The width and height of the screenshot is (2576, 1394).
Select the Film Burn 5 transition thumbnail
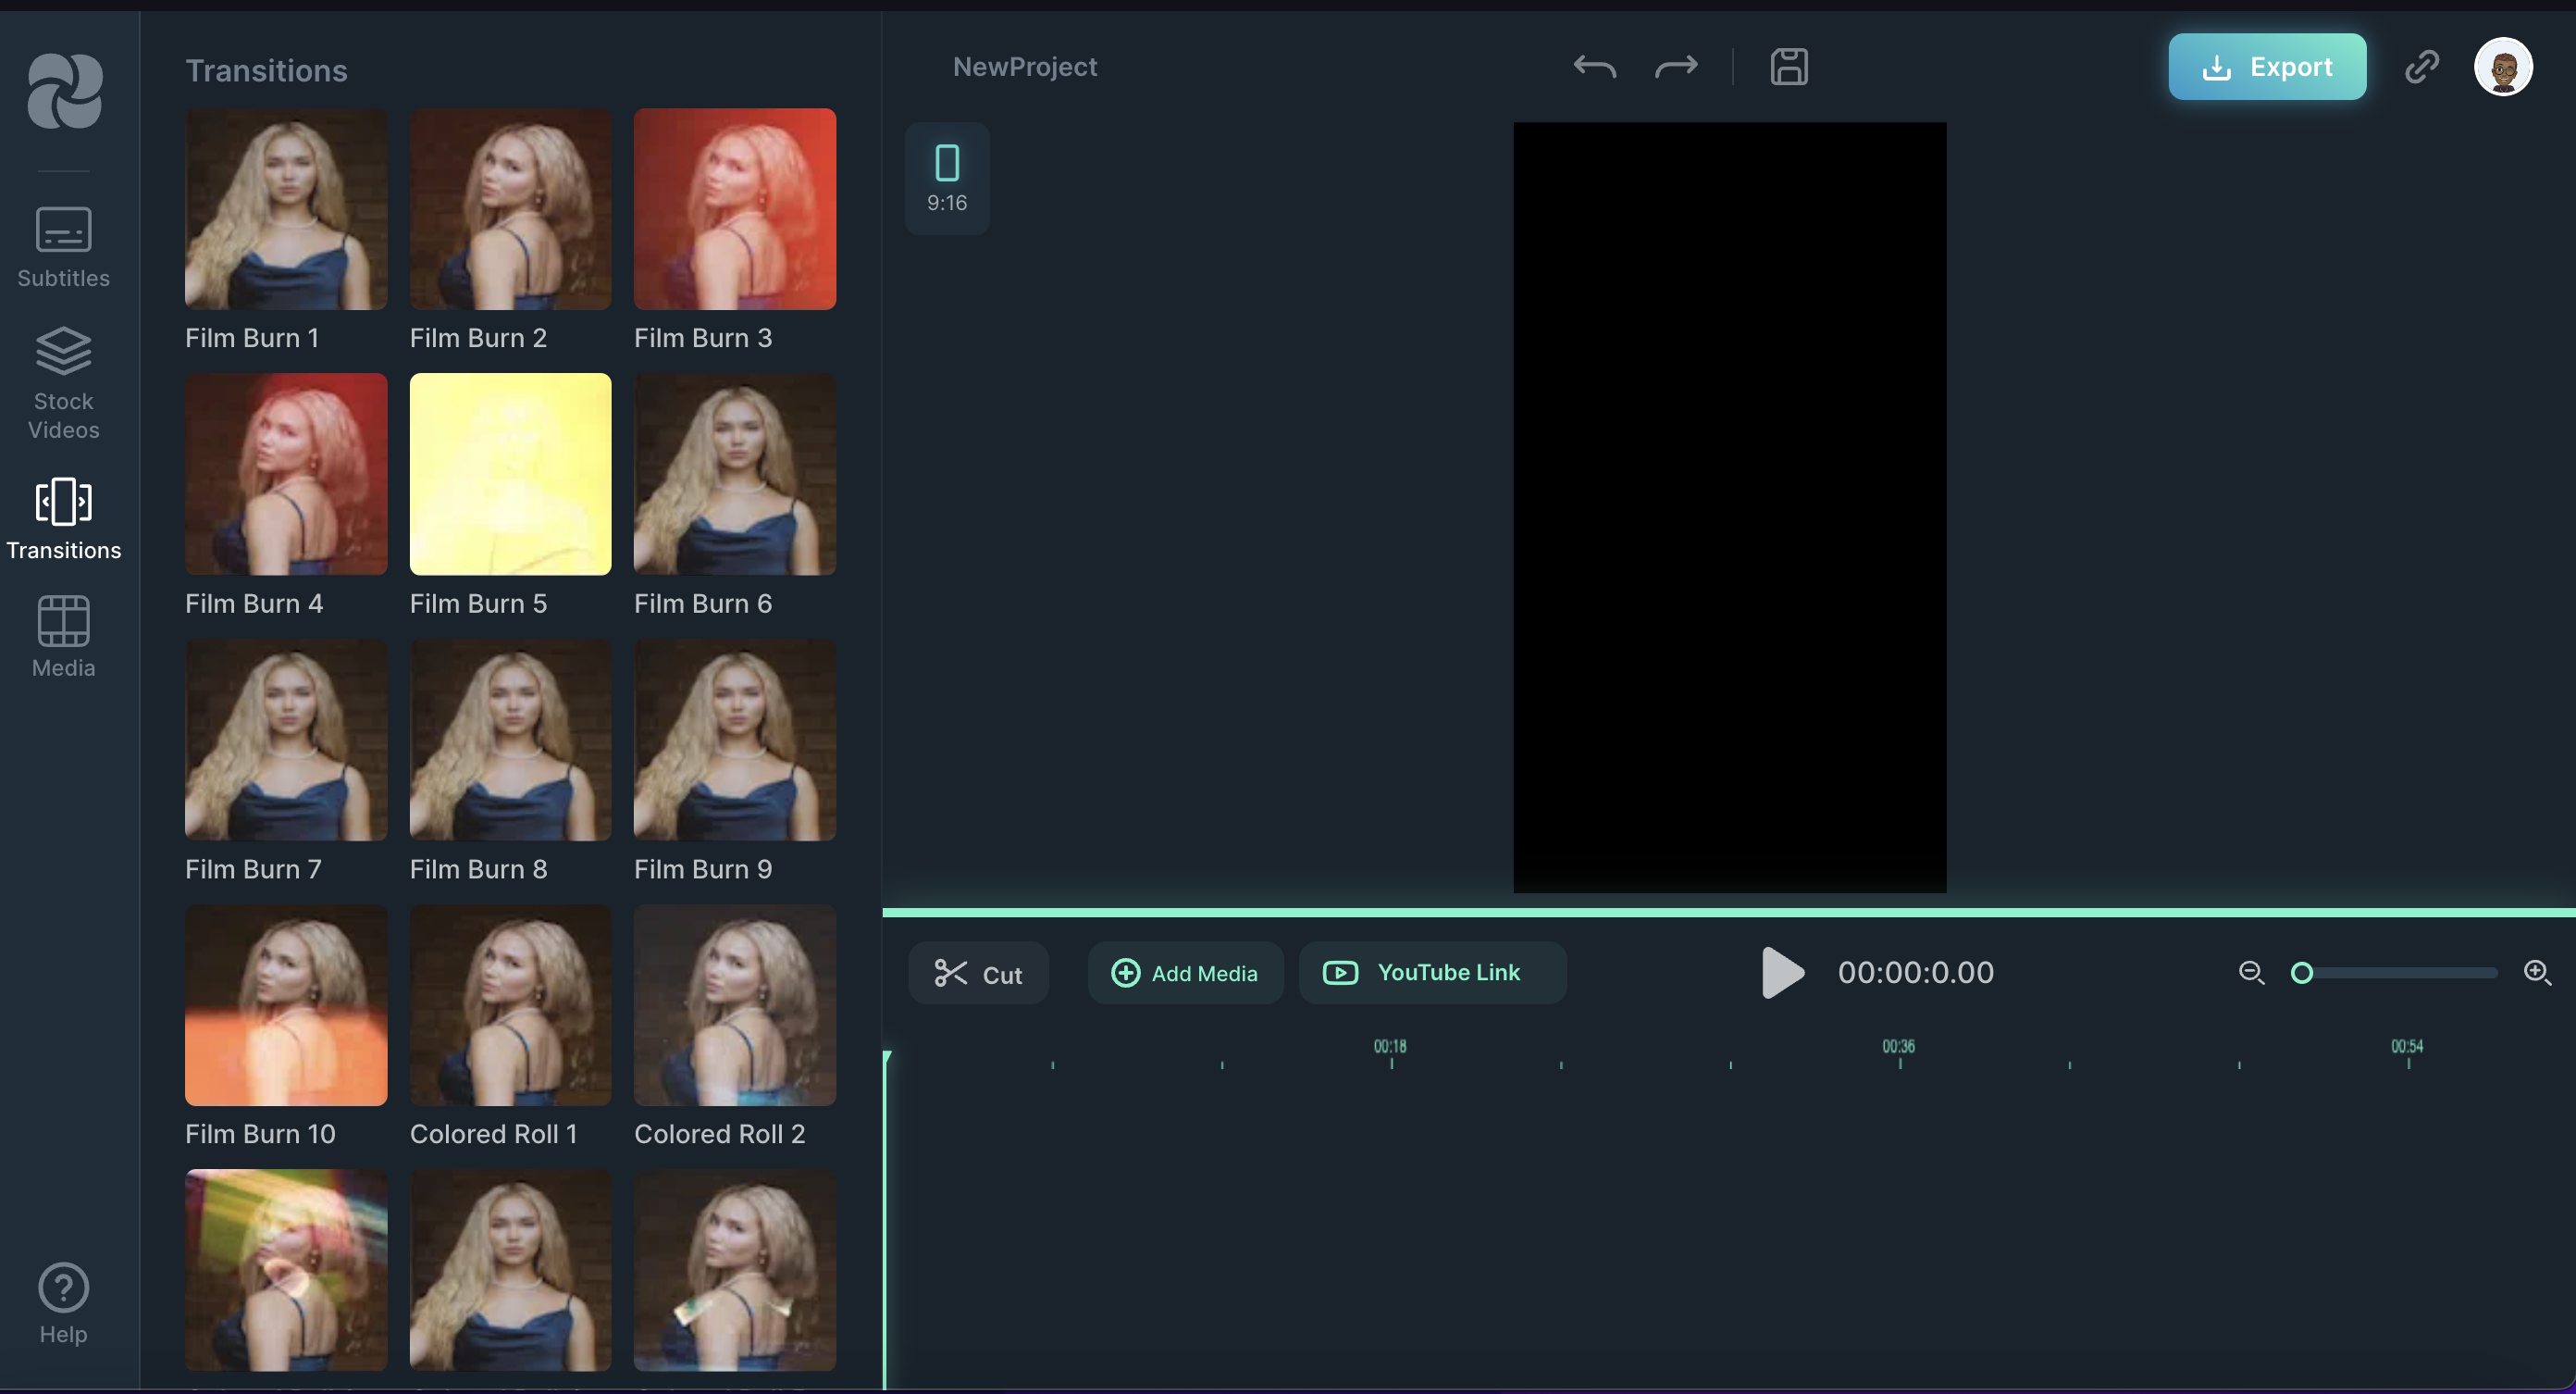[x=510, y=474]
